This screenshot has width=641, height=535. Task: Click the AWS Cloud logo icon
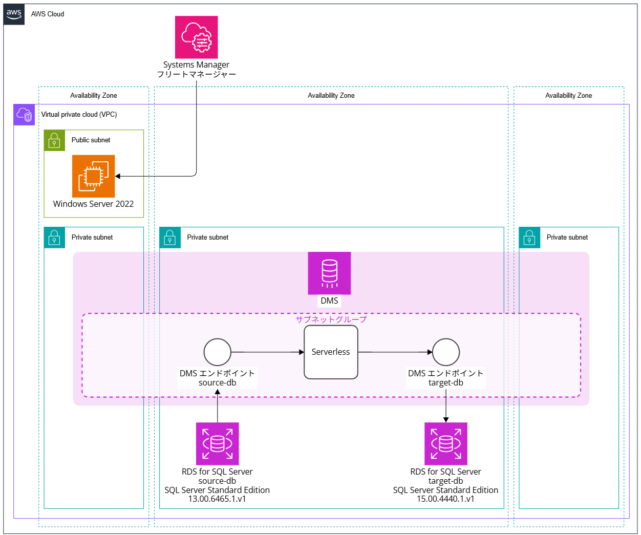point(14,14)
